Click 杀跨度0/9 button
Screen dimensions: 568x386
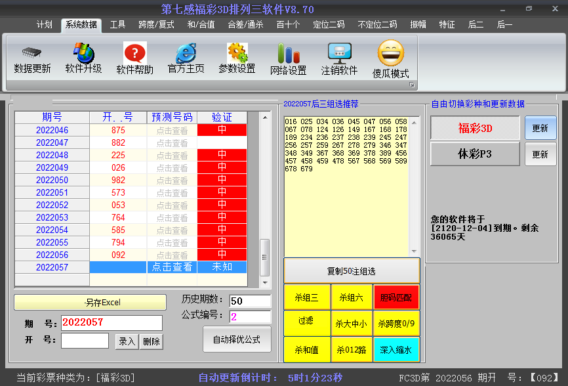396,323
